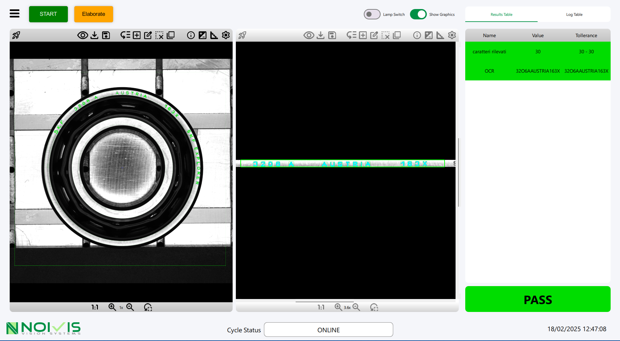The image size is (620, 341).
Task: Click the download icon in the left image toolbar
Action: (94, 35)
